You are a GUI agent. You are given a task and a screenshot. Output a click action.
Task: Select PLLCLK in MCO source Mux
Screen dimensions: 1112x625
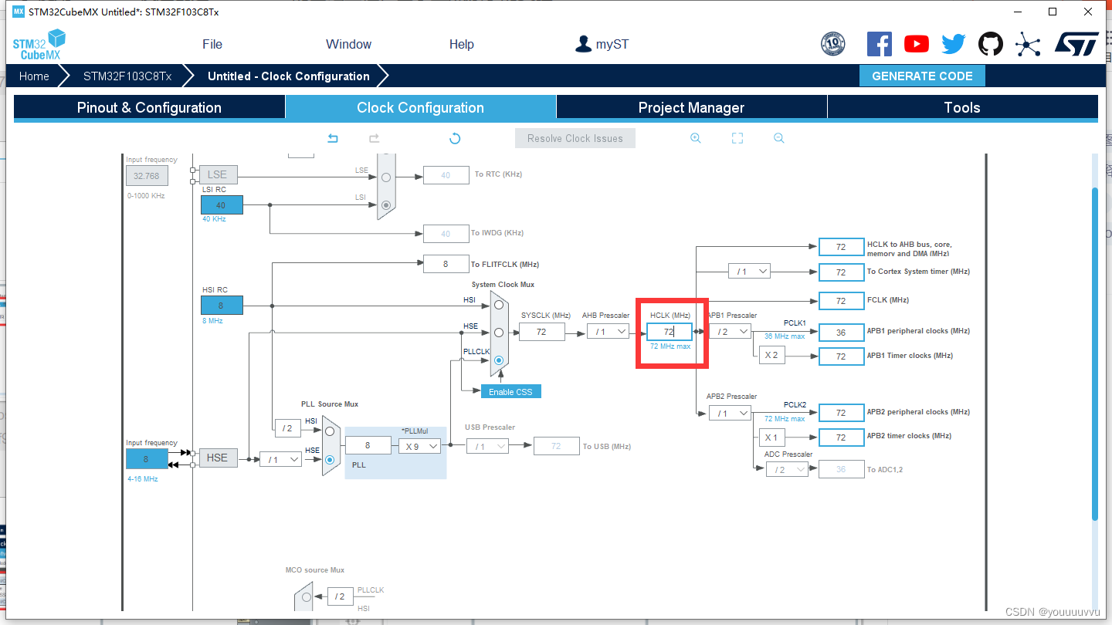point(307,596)
